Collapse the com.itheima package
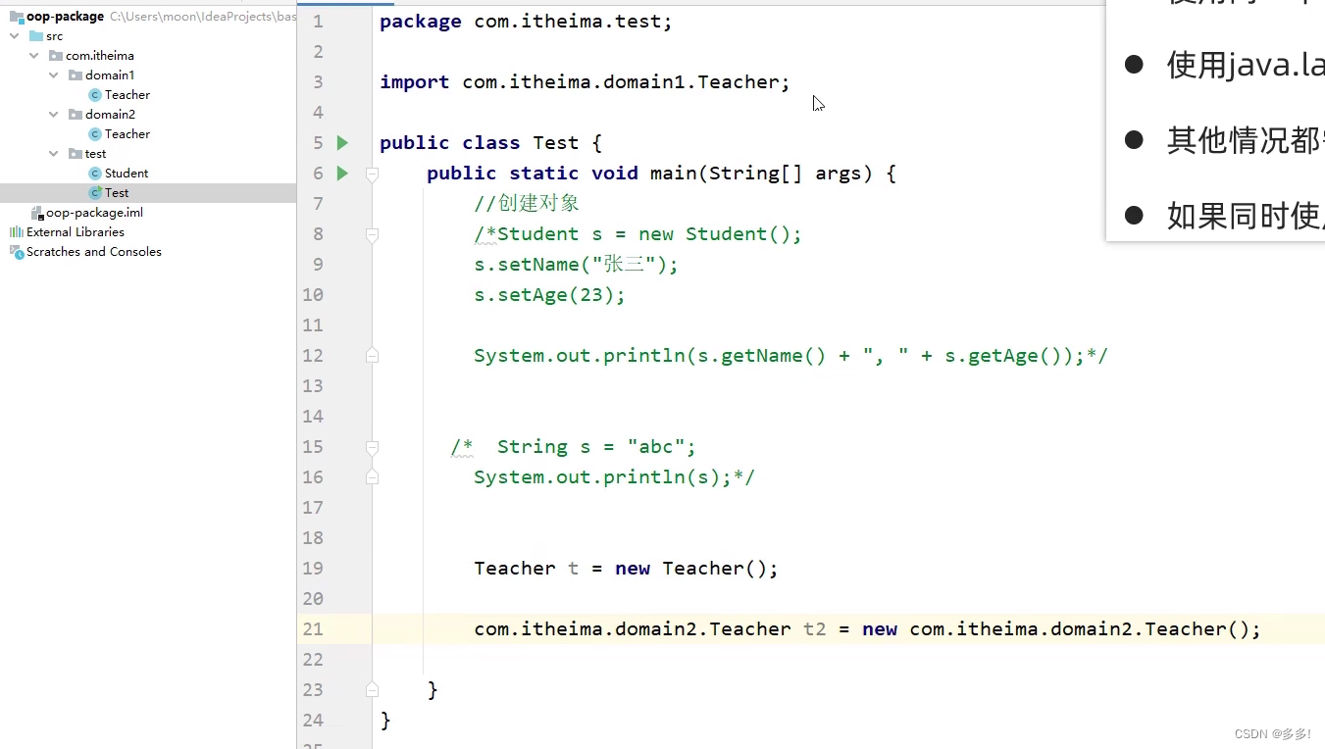Screen dimensions: 1325x749 (x=34, y=55)
